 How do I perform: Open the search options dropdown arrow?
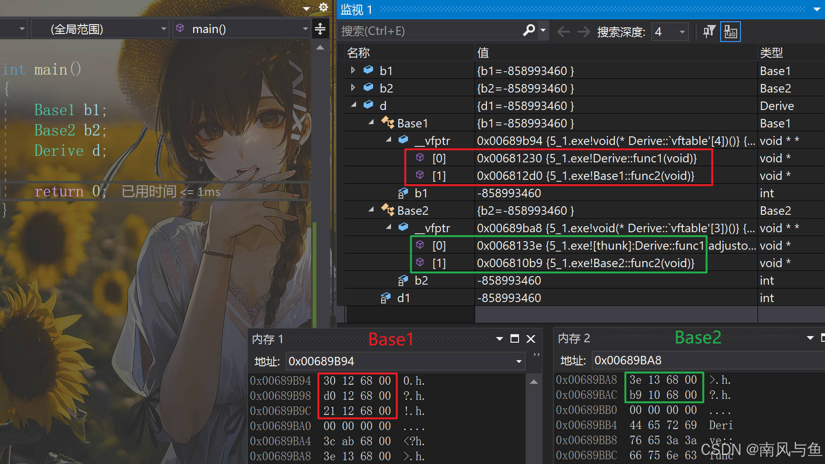pyautogui.click(x=543, y=31)
